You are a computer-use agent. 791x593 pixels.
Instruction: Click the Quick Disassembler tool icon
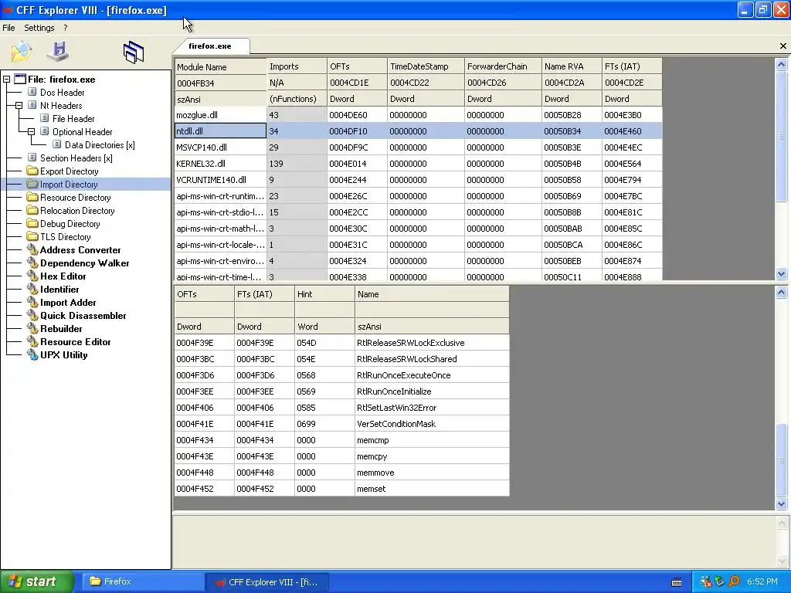[x=32, y=315]
